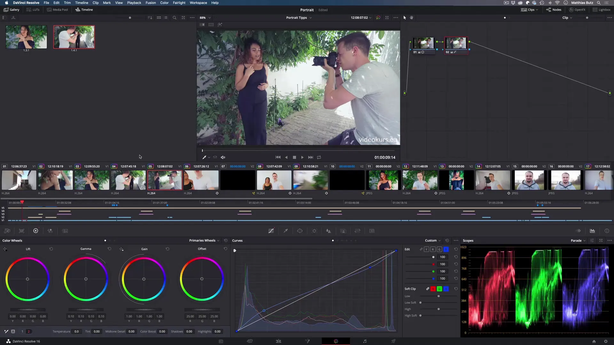Toggle the Nodes panel
This screenshot has height=345, width=614.
[554, 10]
